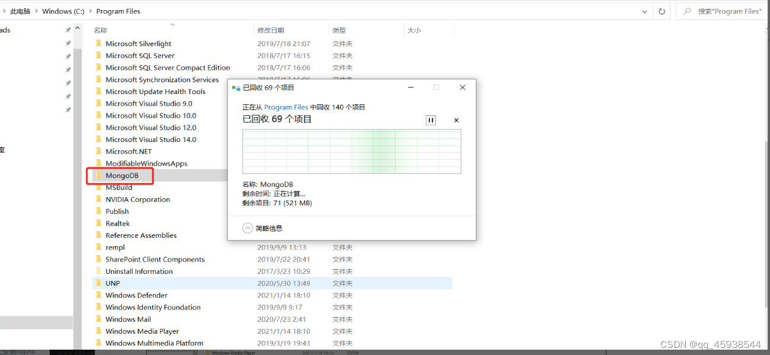770x355 pixels.
Task: Navigate to 此电脑 in the breadcrumb
Action: point(21,11)
